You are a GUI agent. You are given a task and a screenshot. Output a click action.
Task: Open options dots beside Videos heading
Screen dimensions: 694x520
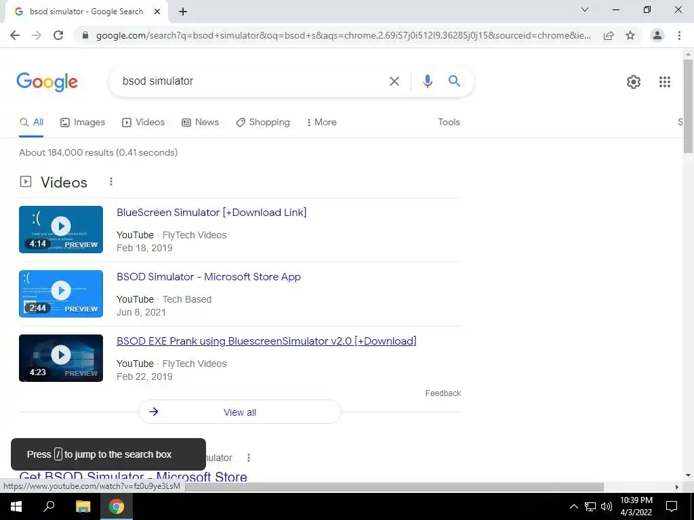tap(111, 181)
